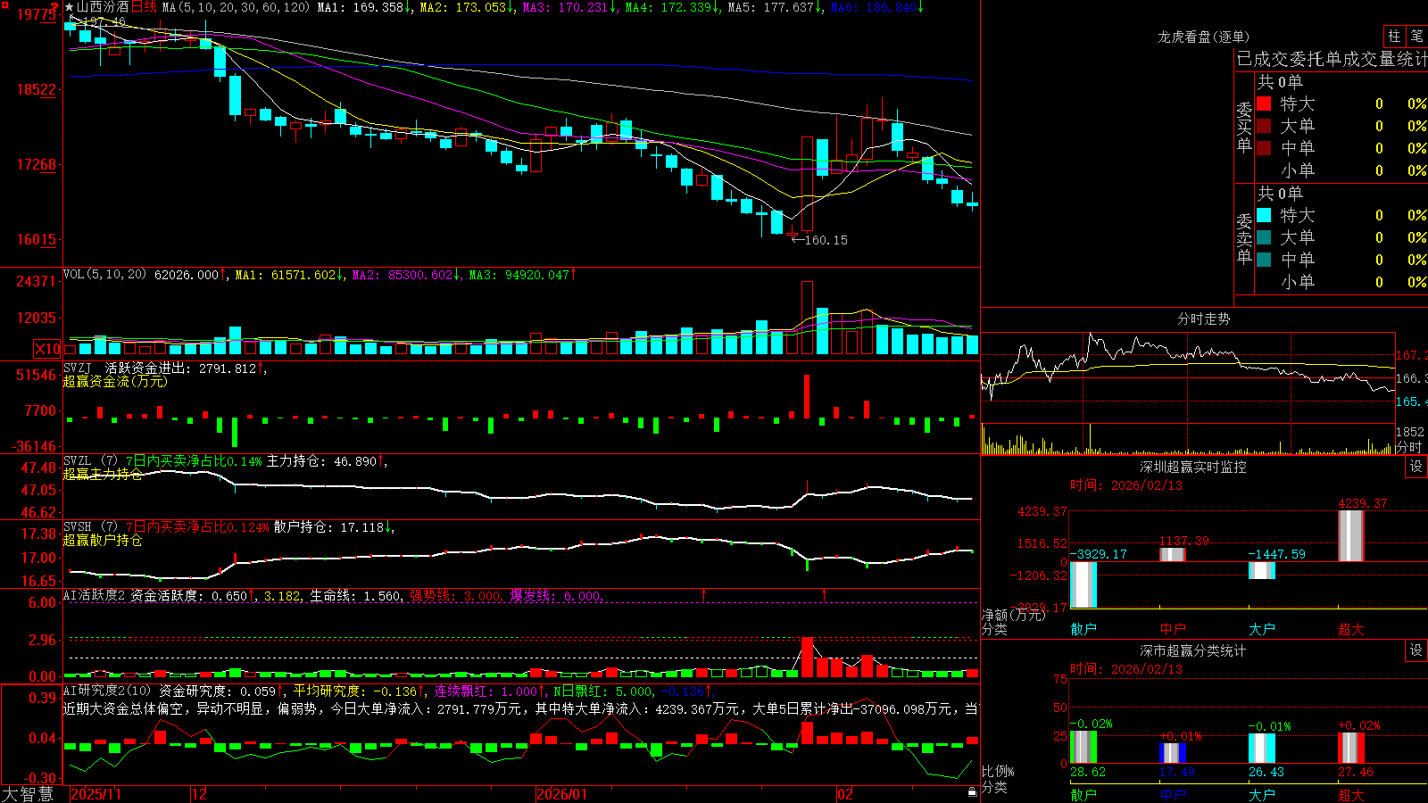Screen dimensions: 1428x803
Task: Click 超赢主力持仓 label
Action: (103, 474)
